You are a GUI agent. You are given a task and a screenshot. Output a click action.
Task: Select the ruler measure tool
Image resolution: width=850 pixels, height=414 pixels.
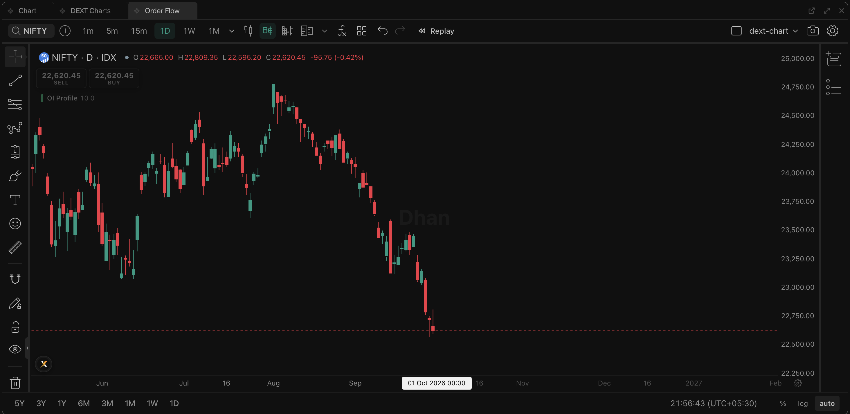[x=15, y=247]
